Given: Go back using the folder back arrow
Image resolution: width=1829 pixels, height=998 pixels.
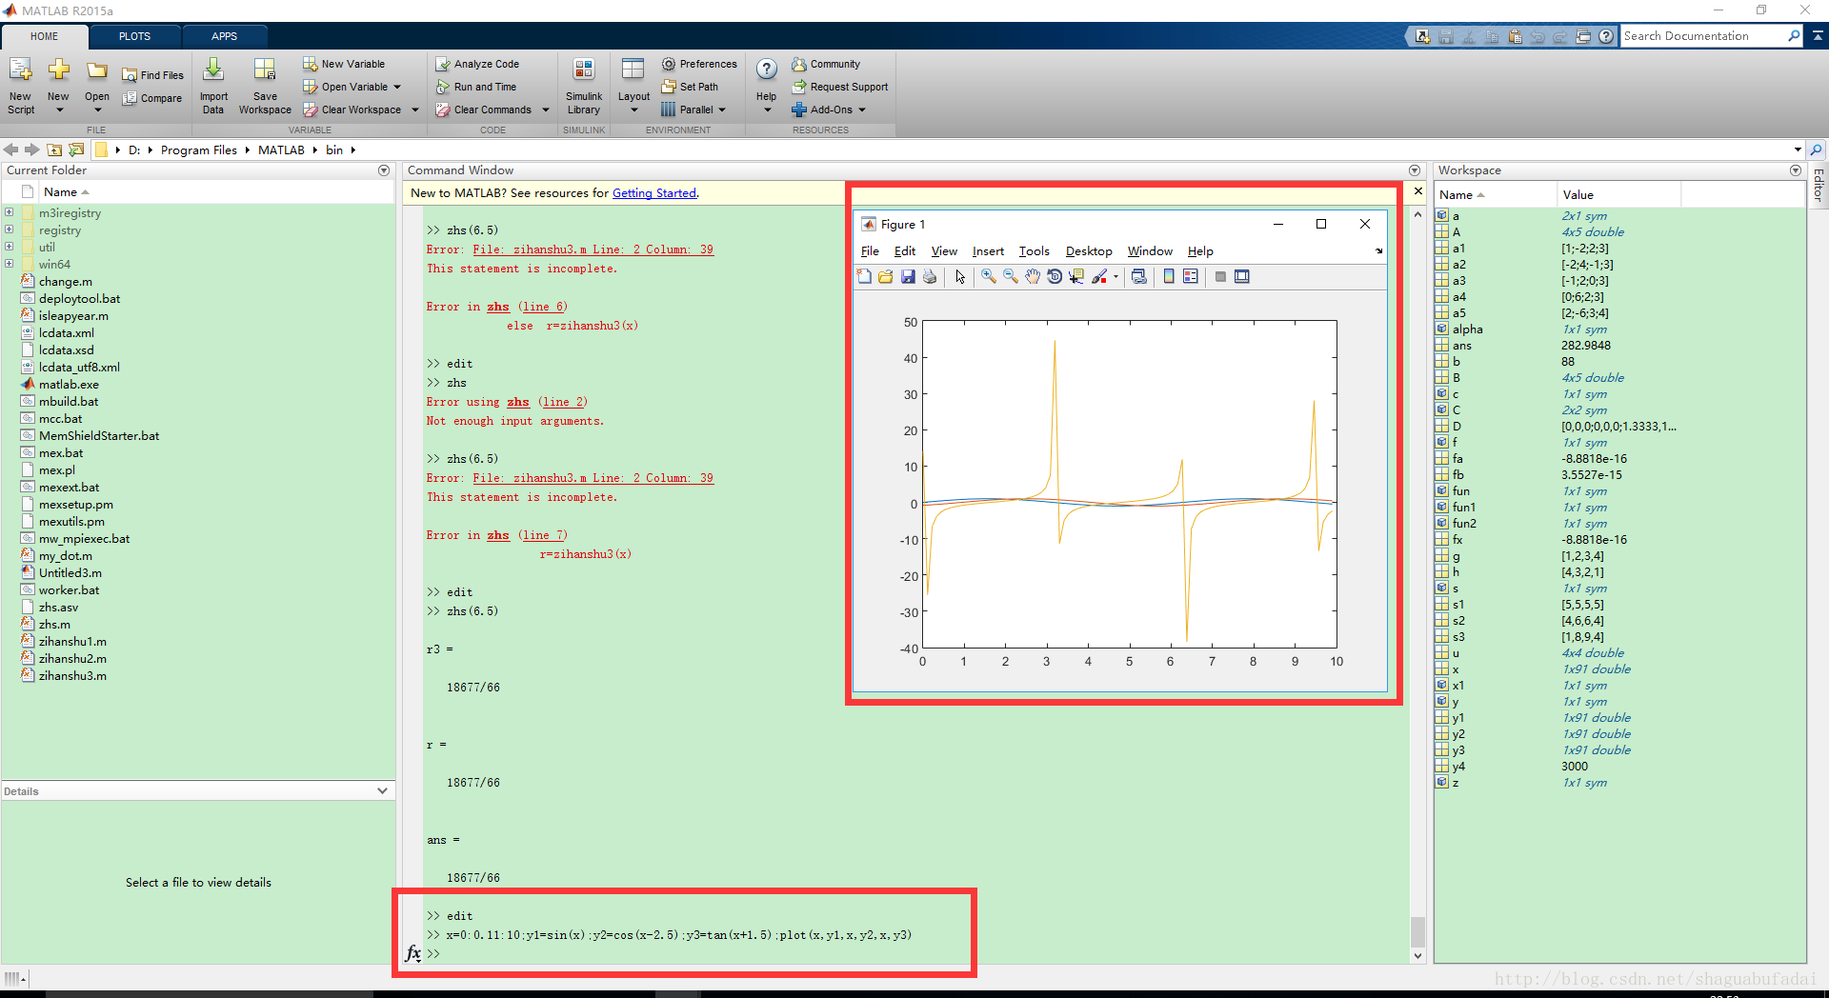Looking at the screenshot, I should pos(11,150).
